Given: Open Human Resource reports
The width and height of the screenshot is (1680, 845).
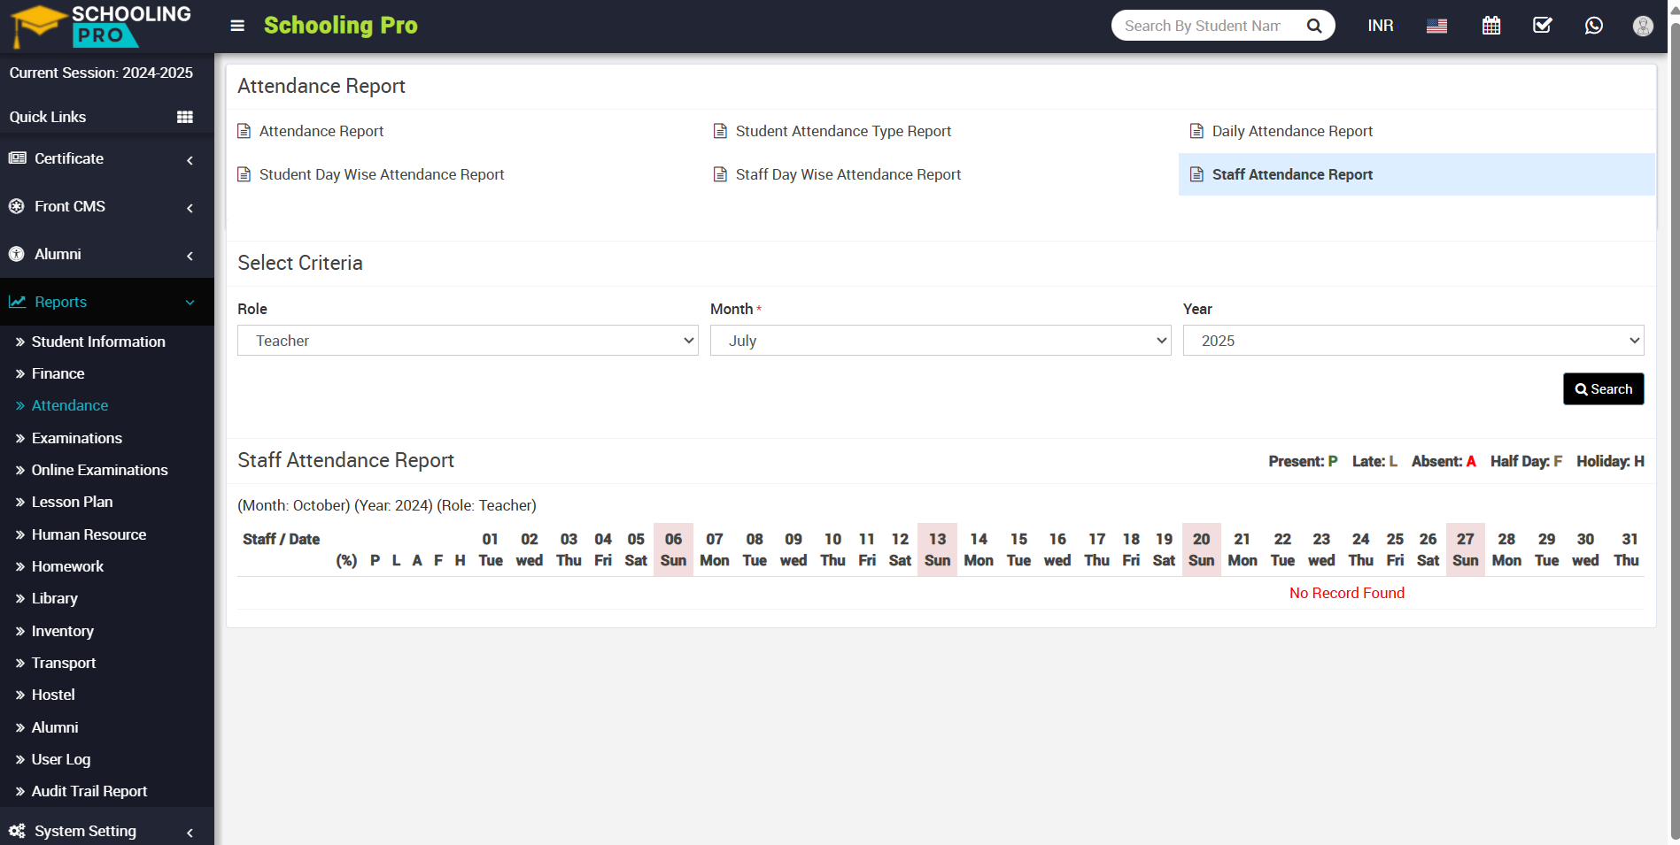Looking at the screenshot, I should (x=89, y=534).
